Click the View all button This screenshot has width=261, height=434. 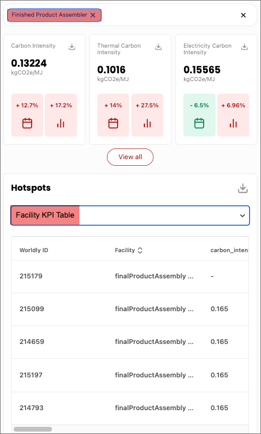pyautogui.click(x=130, y=157)
